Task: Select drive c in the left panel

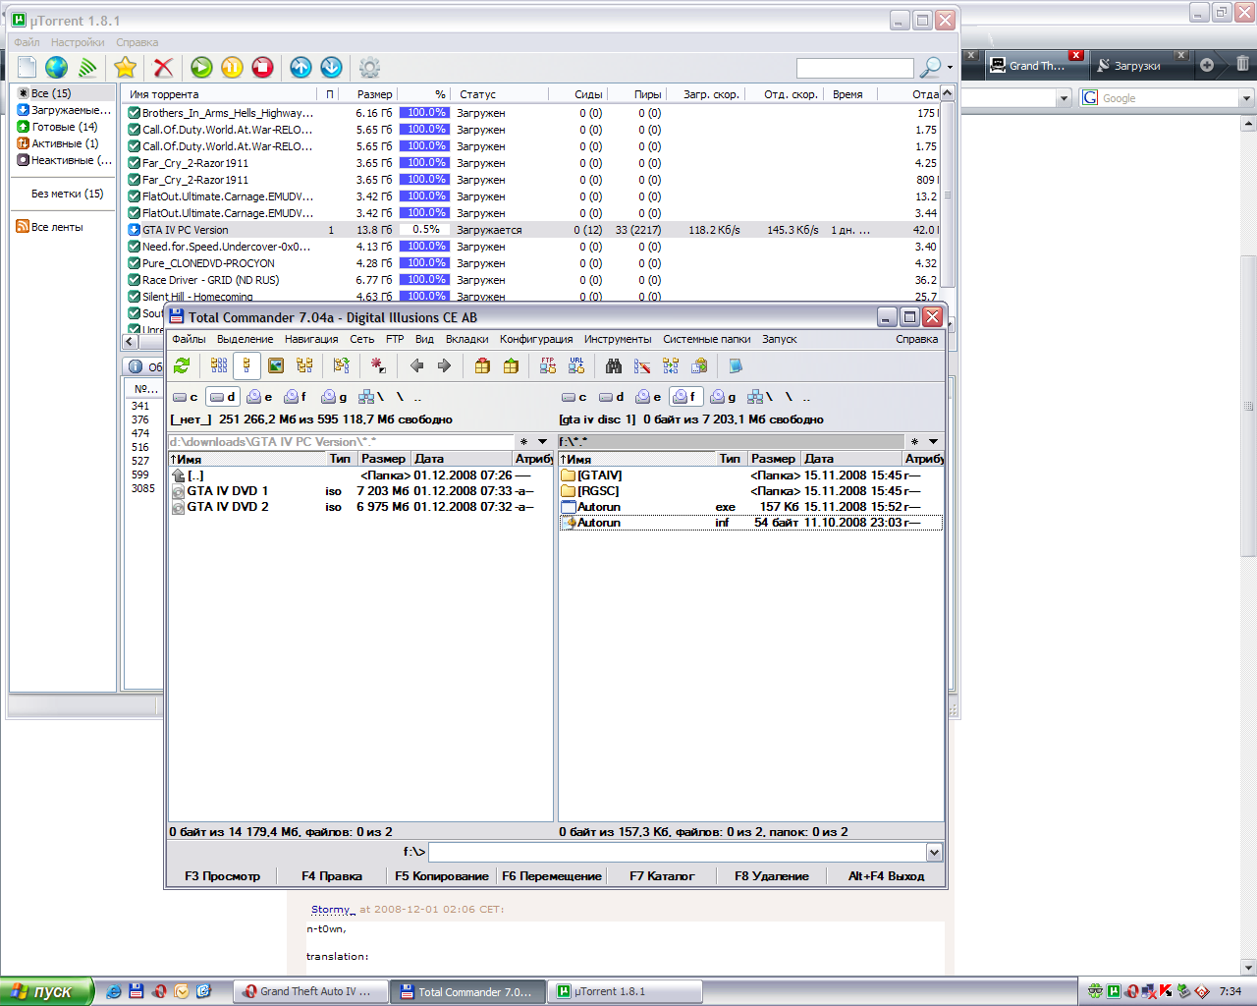Action: (x=186, y=397)
